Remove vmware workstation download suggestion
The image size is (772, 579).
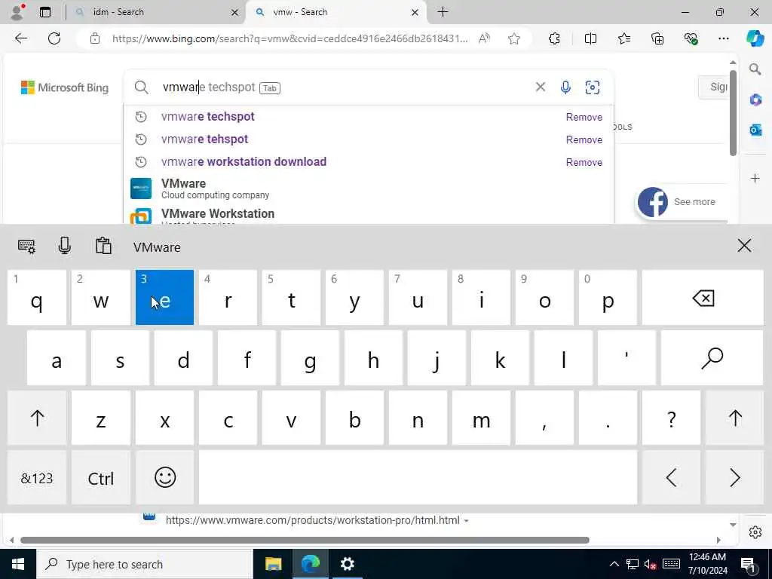coord(584,163)
